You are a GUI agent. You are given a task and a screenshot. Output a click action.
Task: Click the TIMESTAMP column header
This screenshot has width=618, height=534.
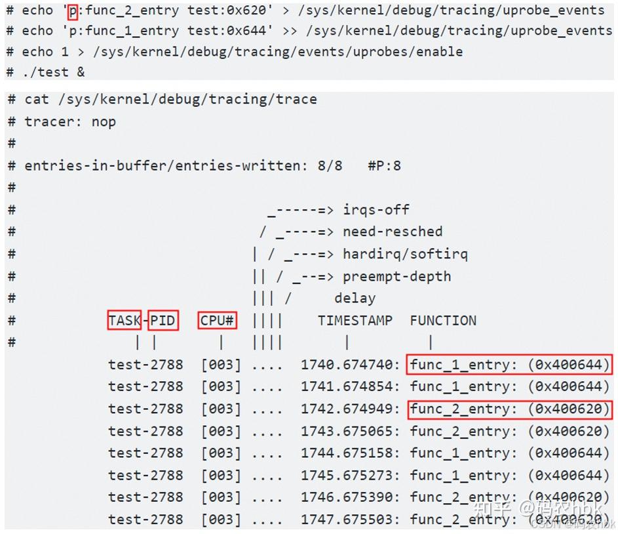(355, 320)
